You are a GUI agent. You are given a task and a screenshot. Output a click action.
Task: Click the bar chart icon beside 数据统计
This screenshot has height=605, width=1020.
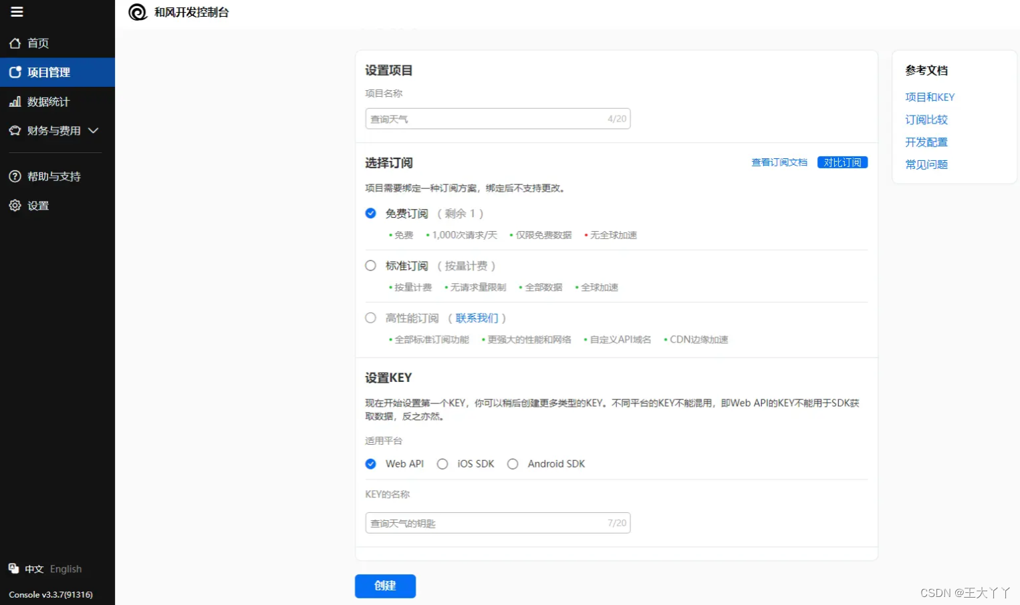tap(15, 102)
